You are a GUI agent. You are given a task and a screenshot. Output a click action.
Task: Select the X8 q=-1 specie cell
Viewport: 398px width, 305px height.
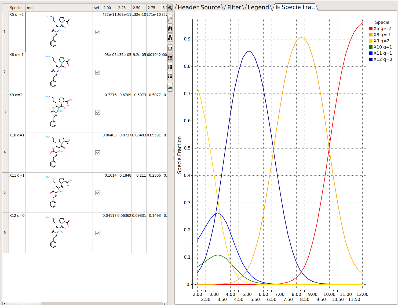point(17,72)
